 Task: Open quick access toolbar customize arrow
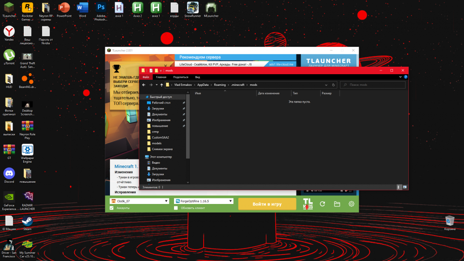tap(161, 70)
